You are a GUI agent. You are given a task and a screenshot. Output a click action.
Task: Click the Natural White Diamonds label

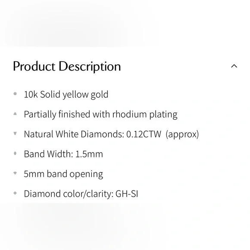74,134
